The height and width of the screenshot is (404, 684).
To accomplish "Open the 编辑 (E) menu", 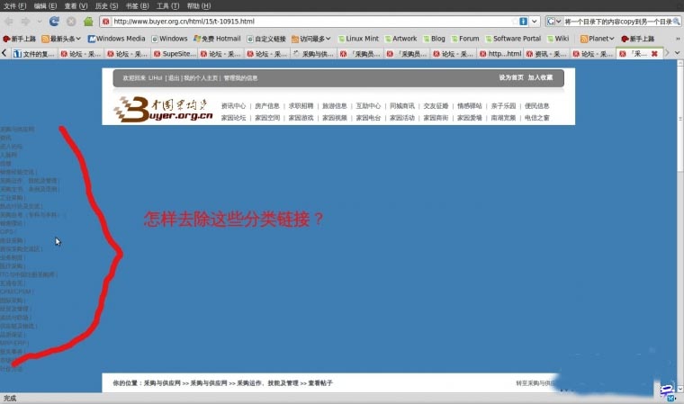I will coord(45,6).
